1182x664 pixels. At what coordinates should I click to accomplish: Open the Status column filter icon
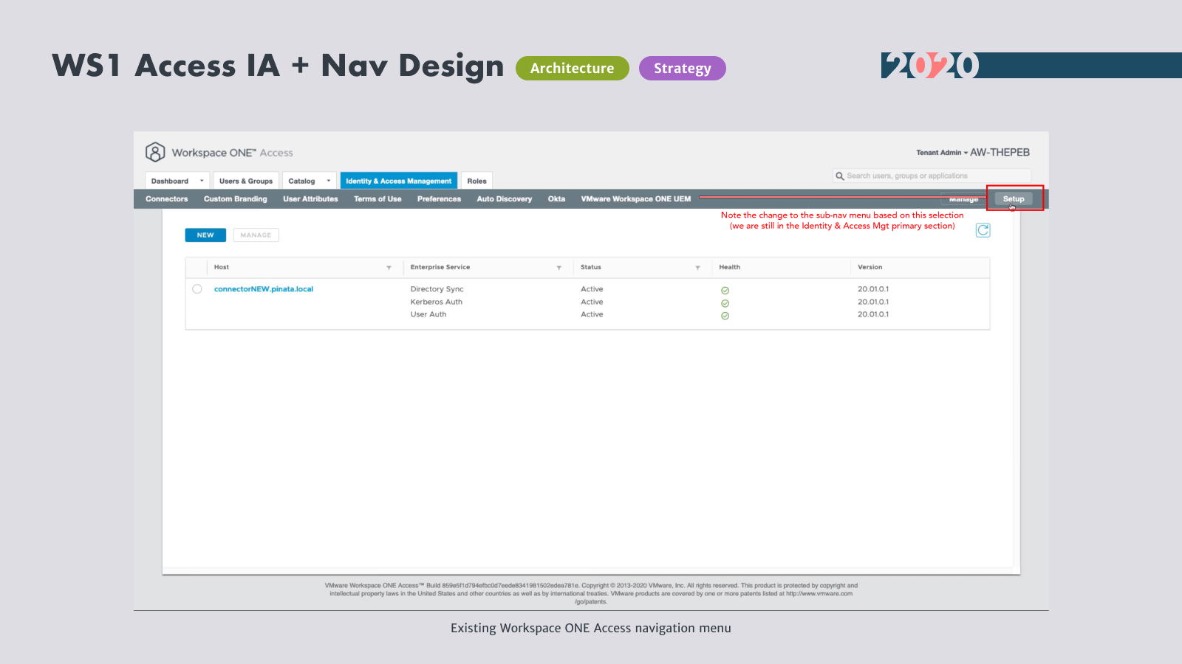point(697,268)
